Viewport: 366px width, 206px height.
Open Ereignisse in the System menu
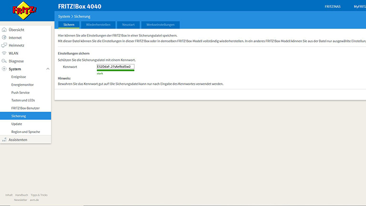click(x=20, y=77)
